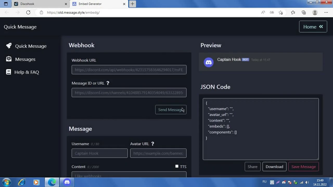Click inside the JSON Code text area
The image size is (333, 187).
point(261,129)
